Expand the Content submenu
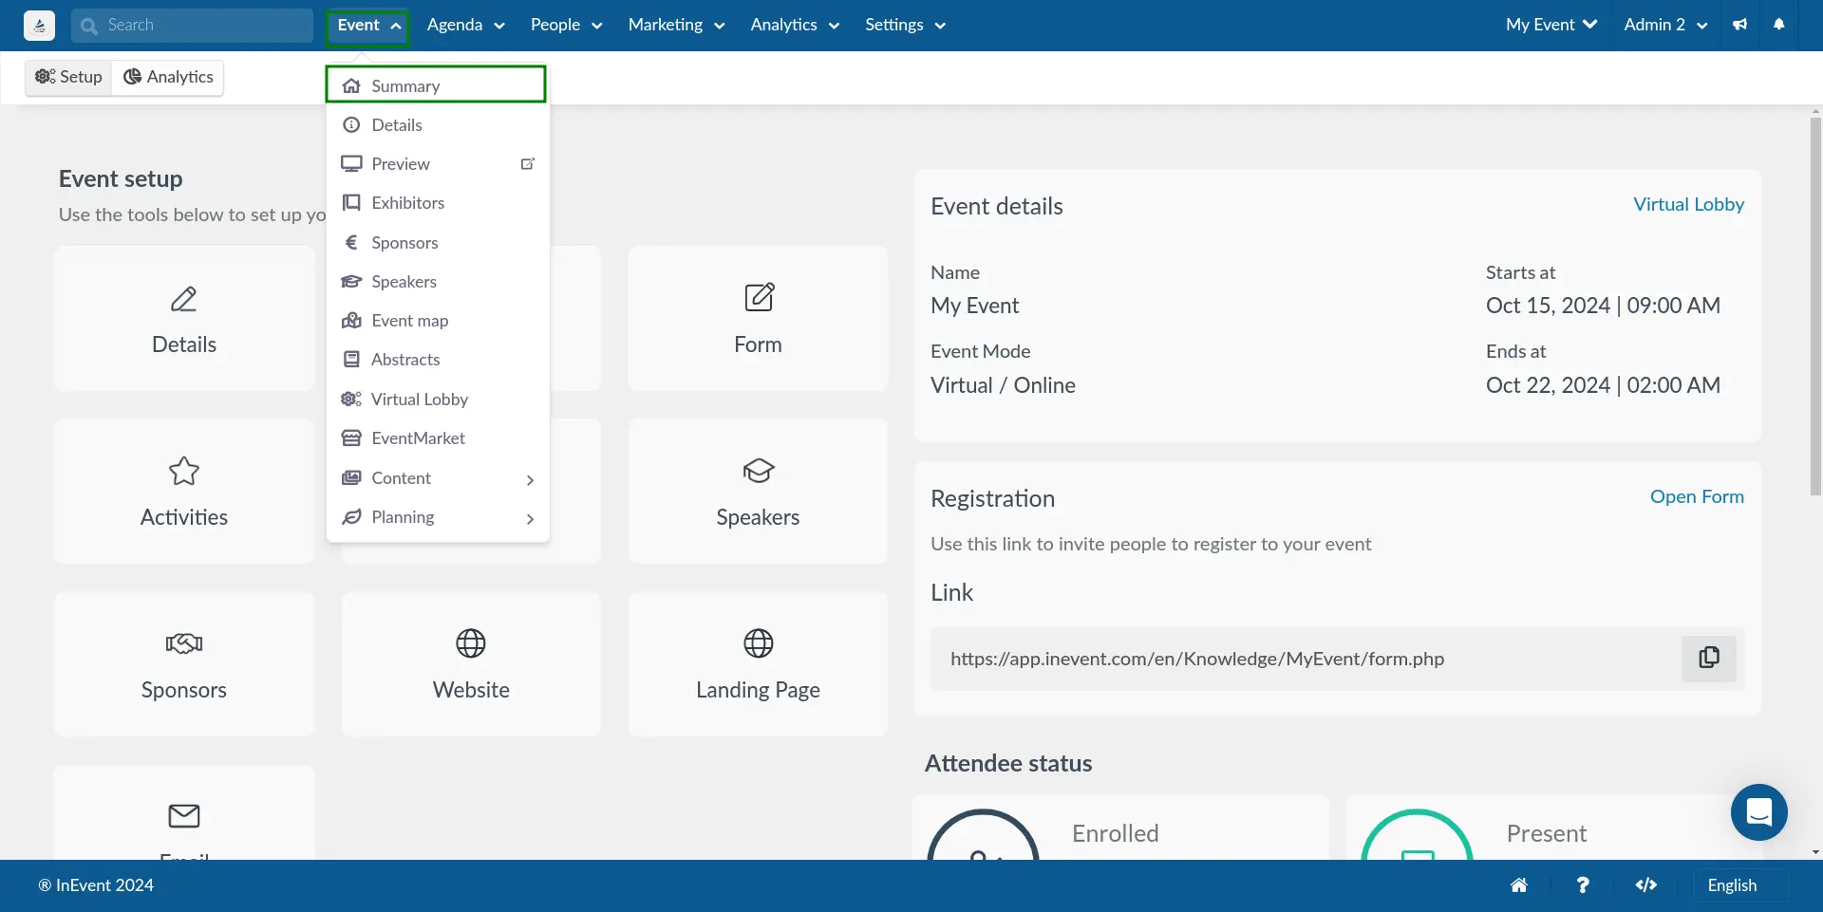 [438, 478]
